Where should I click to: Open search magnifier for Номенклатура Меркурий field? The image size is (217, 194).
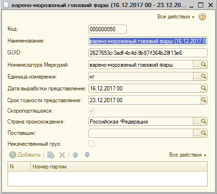pos(204,65)
